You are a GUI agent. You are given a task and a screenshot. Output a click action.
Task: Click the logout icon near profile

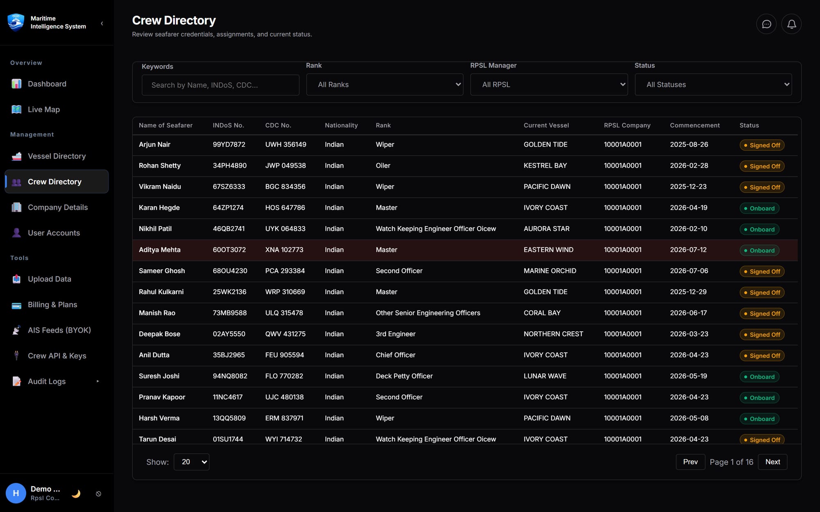[x=98, y=494]
